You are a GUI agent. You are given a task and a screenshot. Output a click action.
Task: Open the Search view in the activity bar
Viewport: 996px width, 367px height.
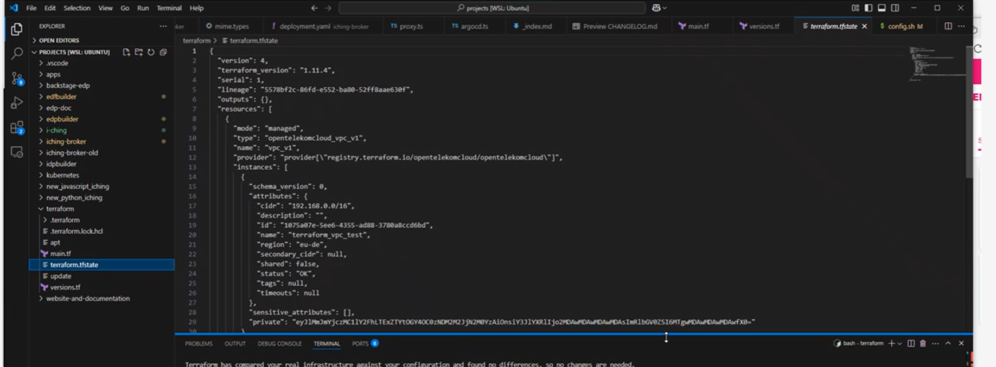pyautogui.click(x=17, y=53)
